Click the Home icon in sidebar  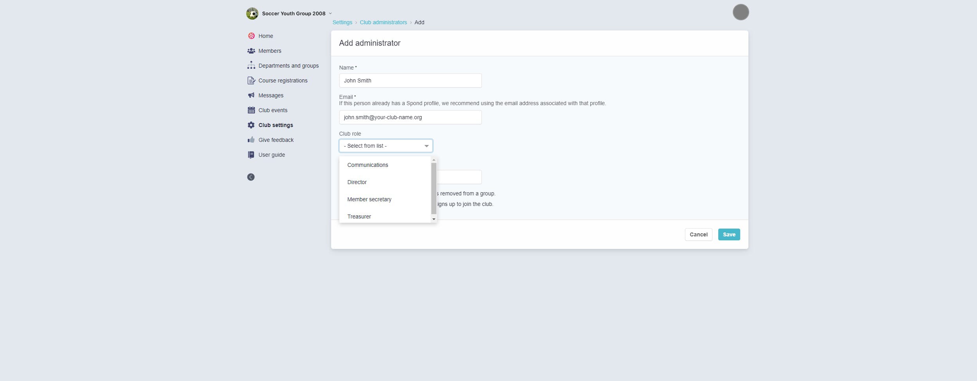pyautogui.click(x=251, y=36)
